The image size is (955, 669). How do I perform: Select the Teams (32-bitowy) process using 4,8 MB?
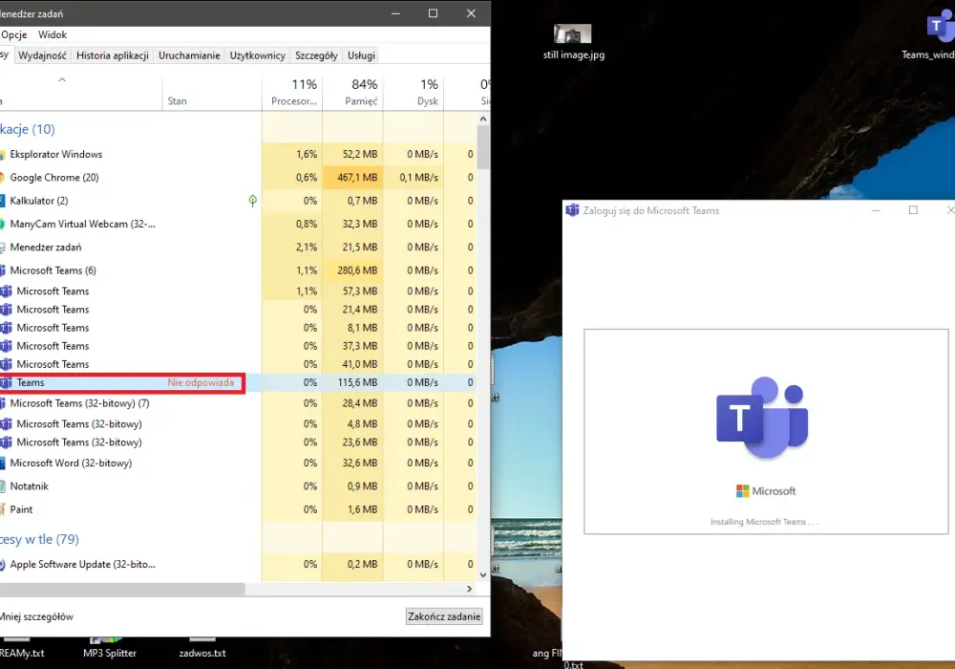(238, 424)
